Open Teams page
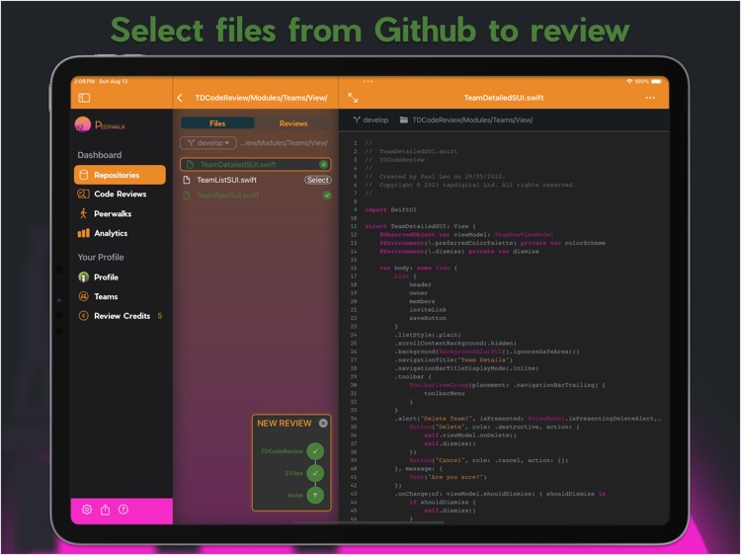 [x=106, y=296]
